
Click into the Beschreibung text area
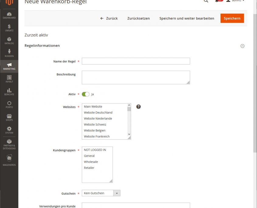pyautogui.click(x=136, y=78)
